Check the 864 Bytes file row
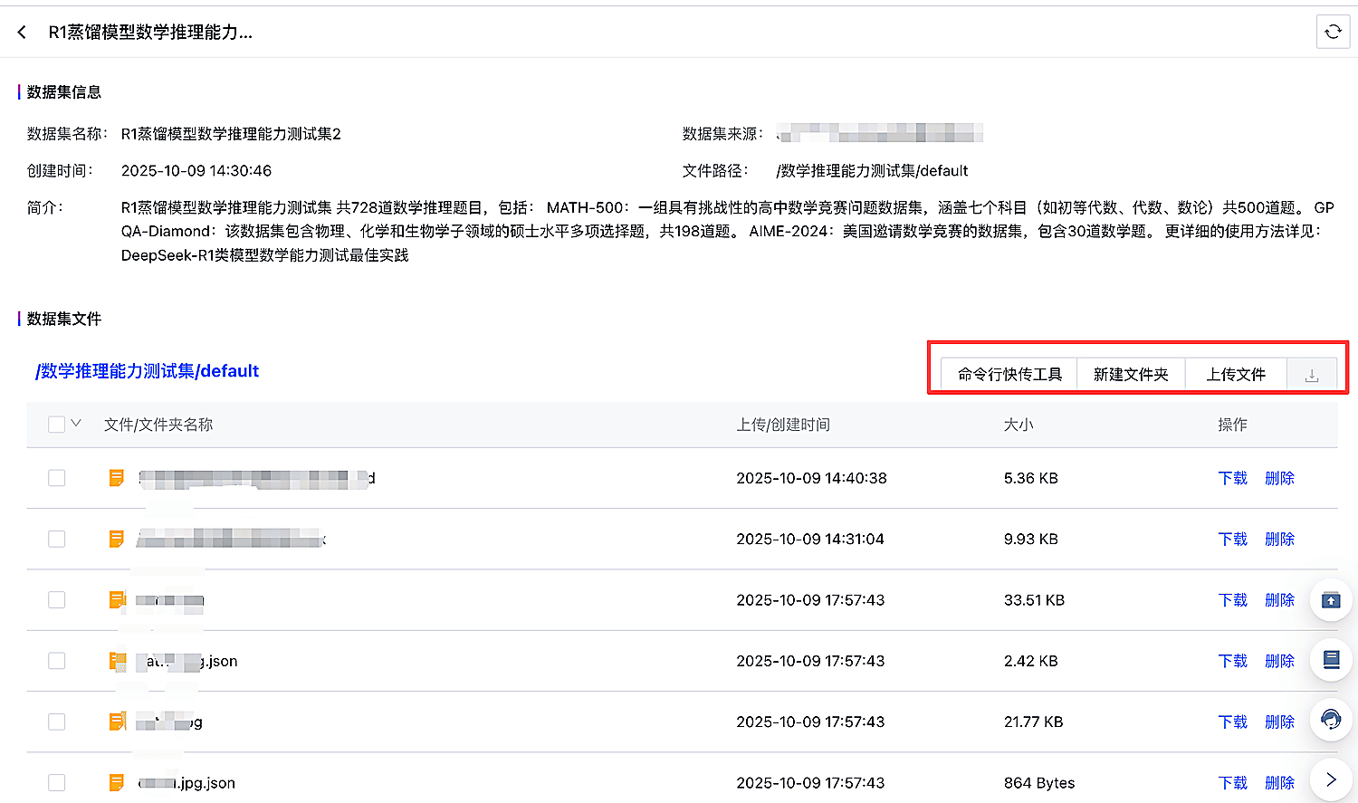The height and width of the screenshot is (803, 1358). coord(56,782)
